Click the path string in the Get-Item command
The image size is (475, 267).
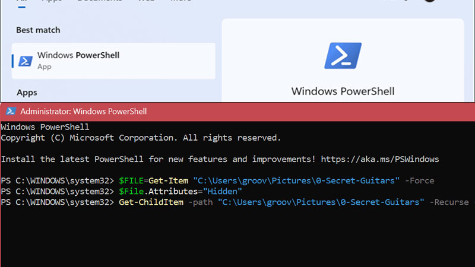point(296,181)
